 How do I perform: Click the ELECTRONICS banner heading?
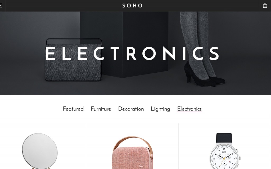point(132,54)
